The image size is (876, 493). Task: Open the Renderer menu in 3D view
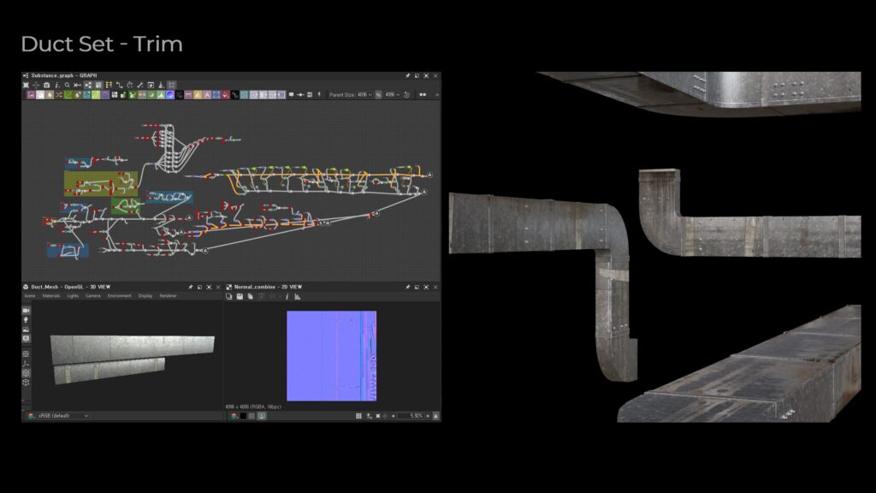pos(169,296)
